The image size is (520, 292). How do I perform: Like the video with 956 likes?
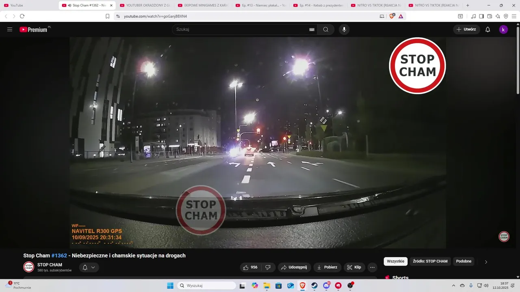tap(250, 267)
